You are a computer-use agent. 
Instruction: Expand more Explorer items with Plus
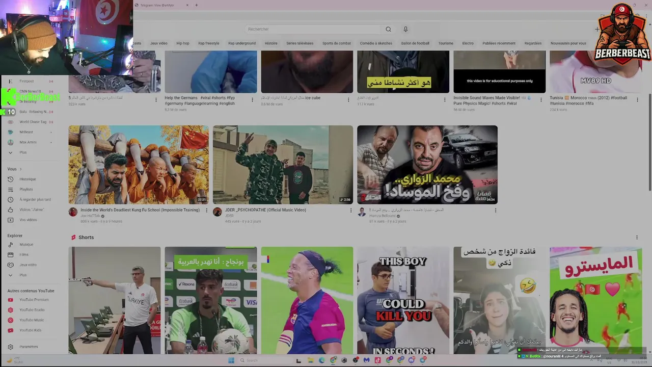10,275
